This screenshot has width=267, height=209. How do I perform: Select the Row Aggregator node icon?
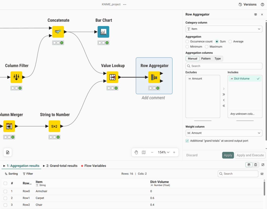click(x=154, y=77)
